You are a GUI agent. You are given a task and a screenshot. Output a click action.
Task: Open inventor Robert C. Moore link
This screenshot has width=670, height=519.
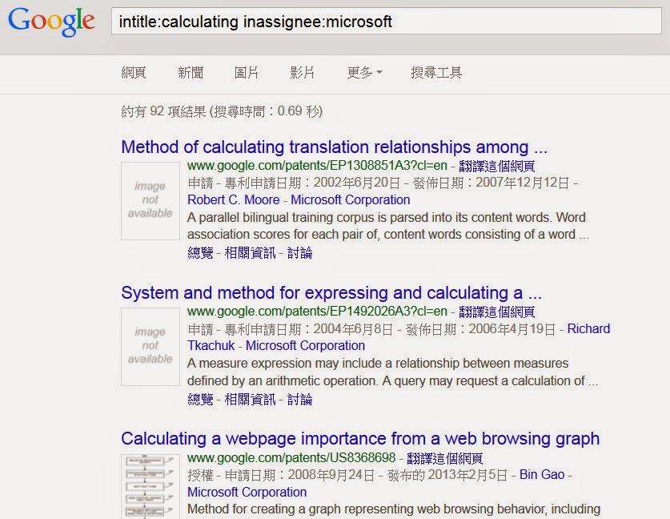coord(233,199)
